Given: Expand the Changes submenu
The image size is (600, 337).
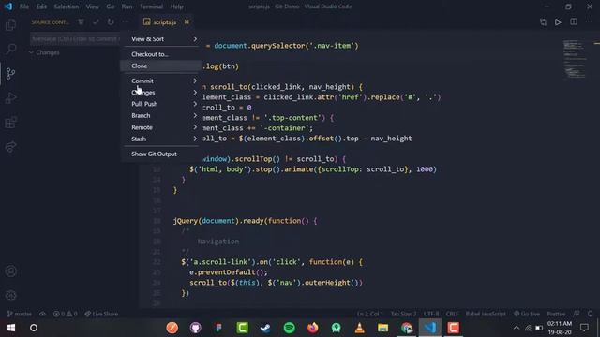Looking at the screenshot, I should [x=161, y=93].
